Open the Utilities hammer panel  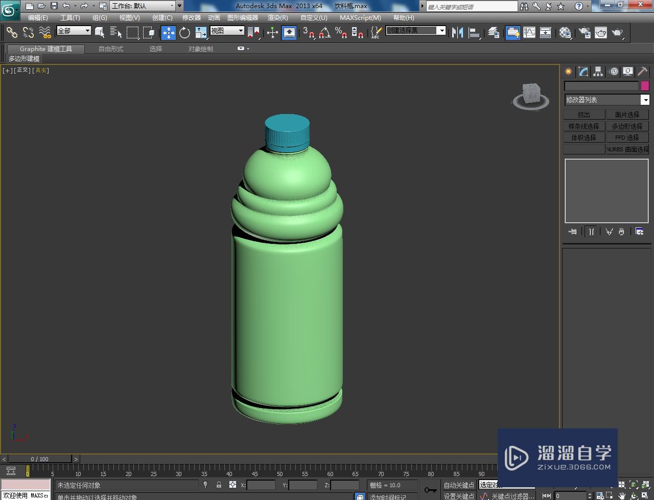point(642,72)
